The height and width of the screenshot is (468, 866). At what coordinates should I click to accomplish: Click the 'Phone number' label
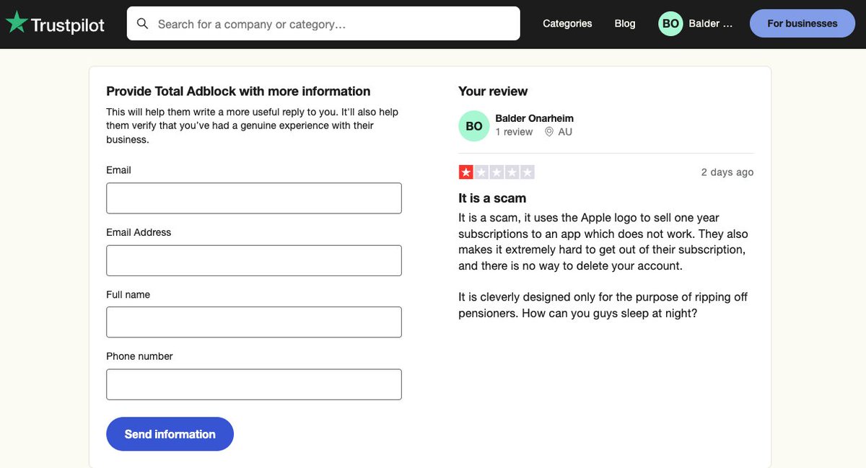(x=139, y=356)
